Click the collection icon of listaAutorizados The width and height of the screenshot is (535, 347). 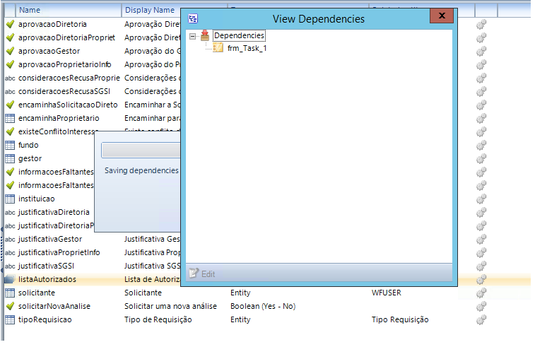10,279
